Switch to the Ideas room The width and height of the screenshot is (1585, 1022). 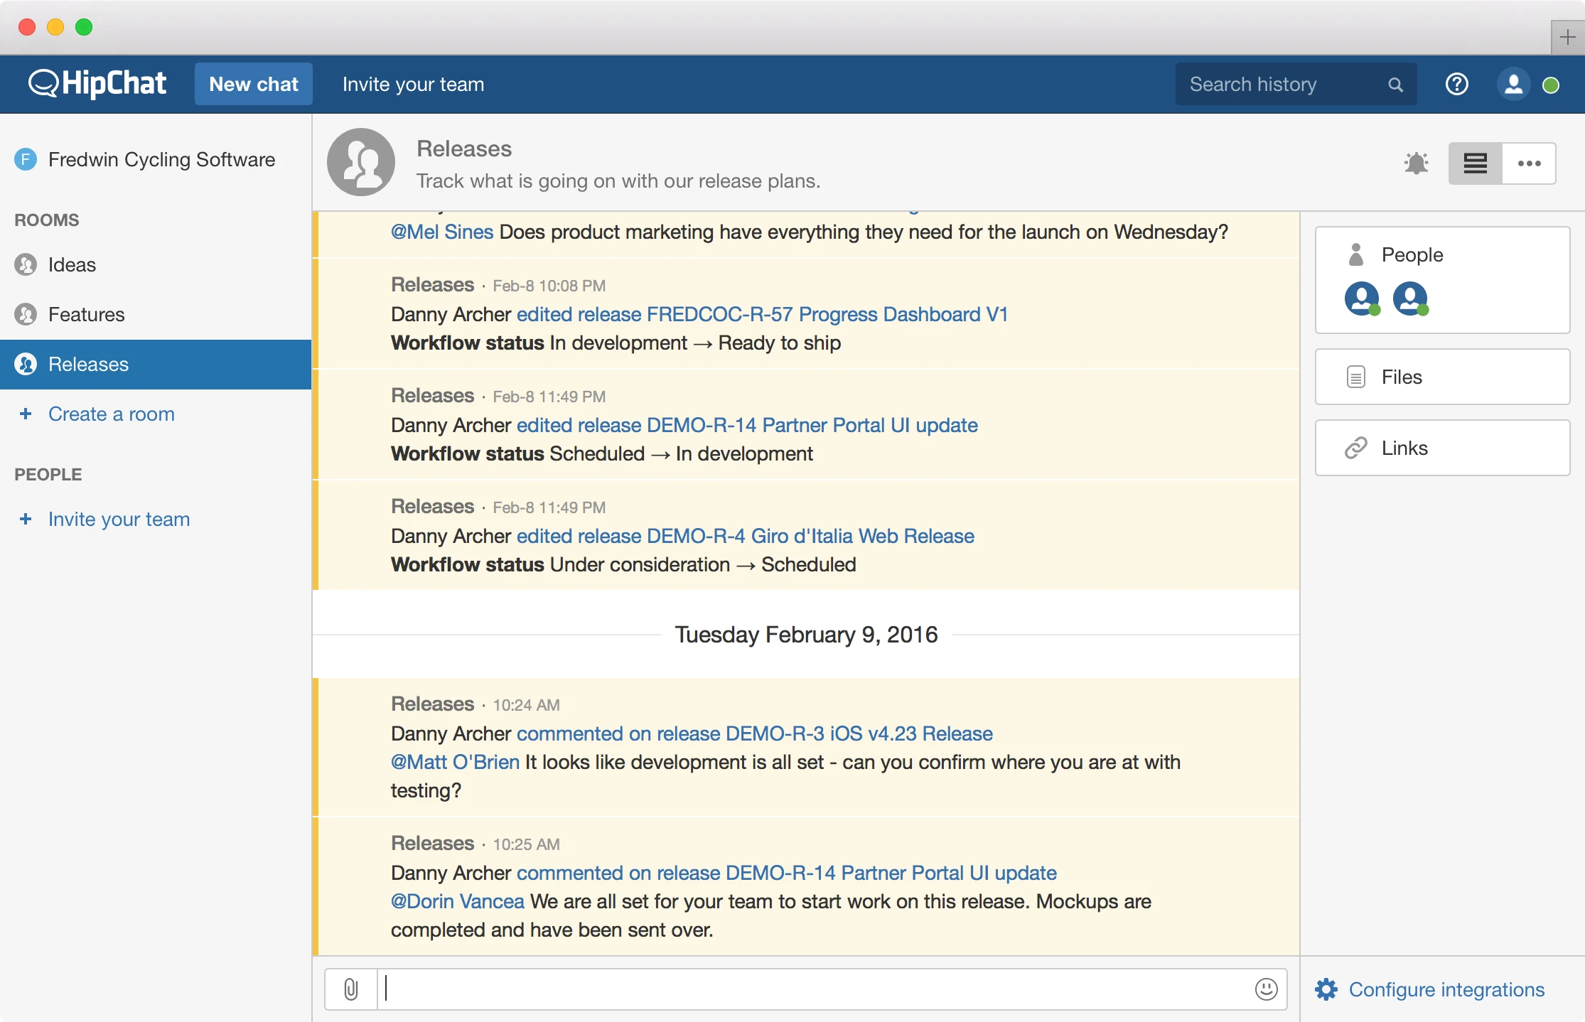[72, 264]
